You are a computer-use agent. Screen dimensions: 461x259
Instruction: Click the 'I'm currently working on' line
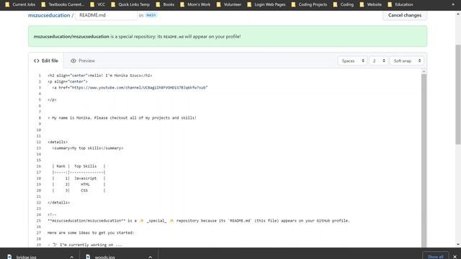(85, 245)
